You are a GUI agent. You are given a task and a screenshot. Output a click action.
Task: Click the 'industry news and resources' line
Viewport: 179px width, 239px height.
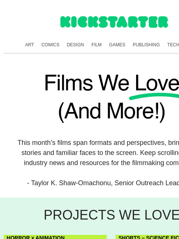coord(101,163)
